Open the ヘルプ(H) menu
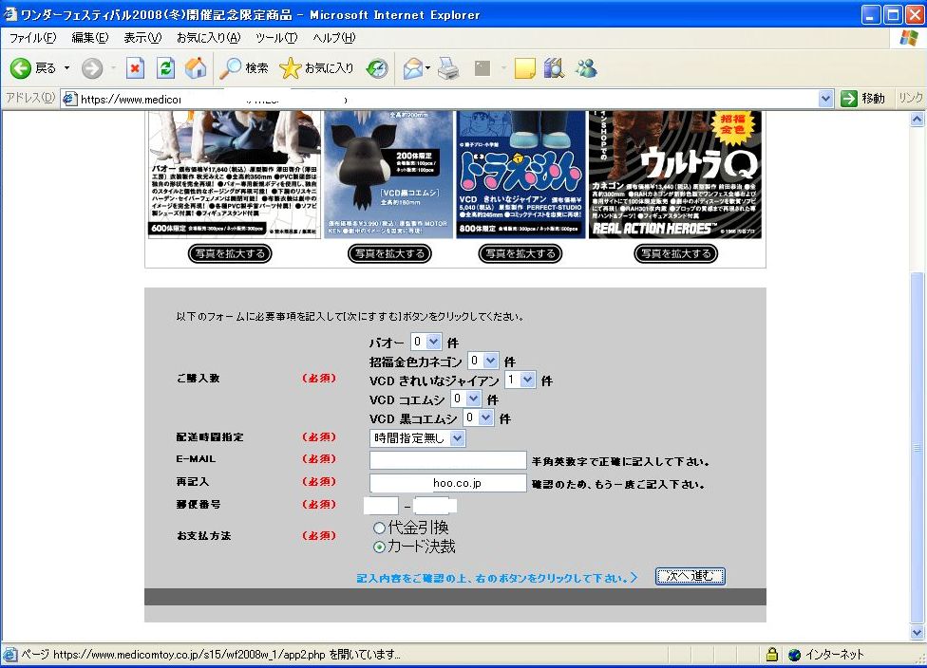 334,38
